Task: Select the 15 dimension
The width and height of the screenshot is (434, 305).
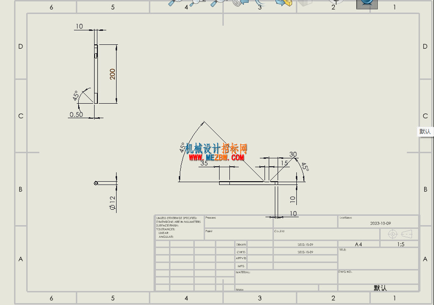Action: 284,163
